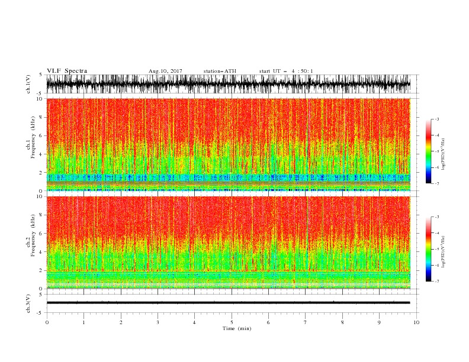Click the '-3' label on ch.1 color scale
The height and width of the screenshot is (362, 469).
coord(437,119)
